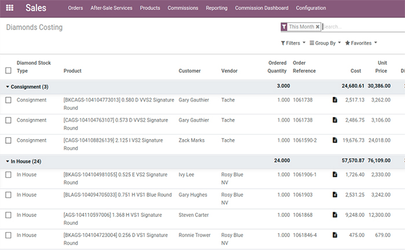Viewport: 405px width, 251px height.
Task: Toggle the select-all checkbox in table header
Action: point(8,70)
